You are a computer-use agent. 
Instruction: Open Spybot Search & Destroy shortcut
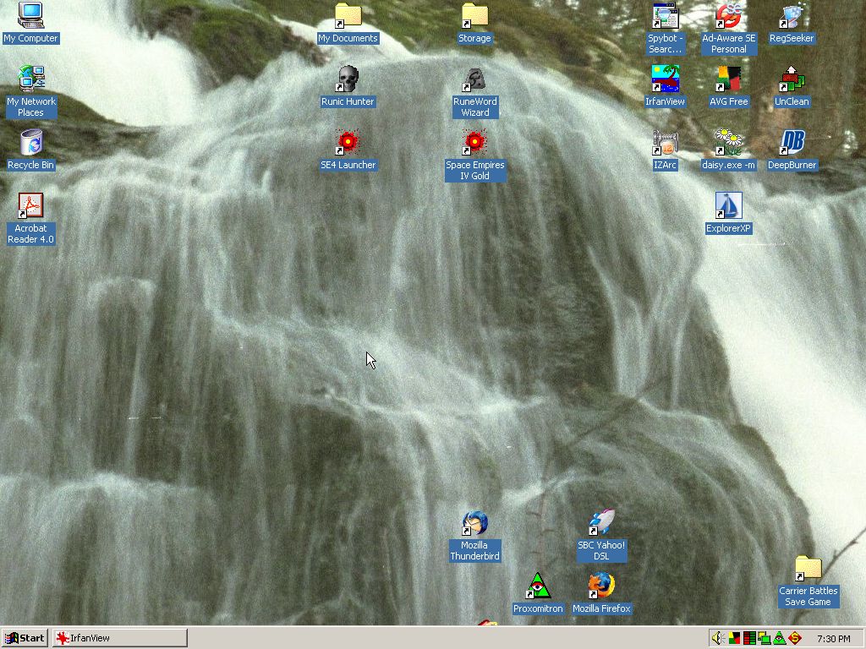[x=665, y=16]
